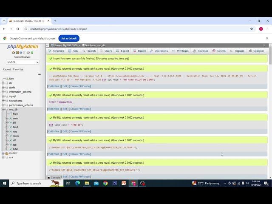This screenshot has height=204, width=272.
Task: Click New under rms_db tree
Action: pyautogui.click(x=15, y=114)
